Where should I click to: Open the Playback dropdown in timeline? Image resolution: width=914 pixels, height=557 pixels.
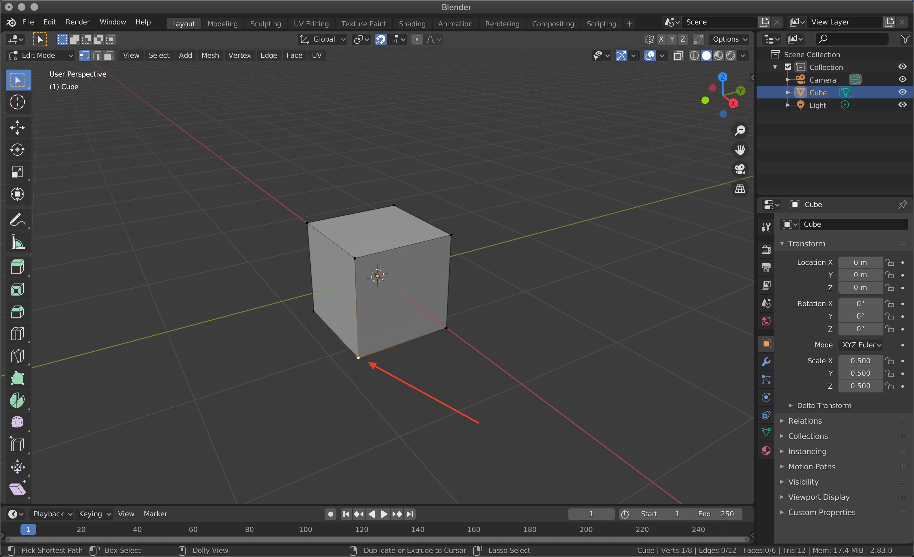coord(53,513)
